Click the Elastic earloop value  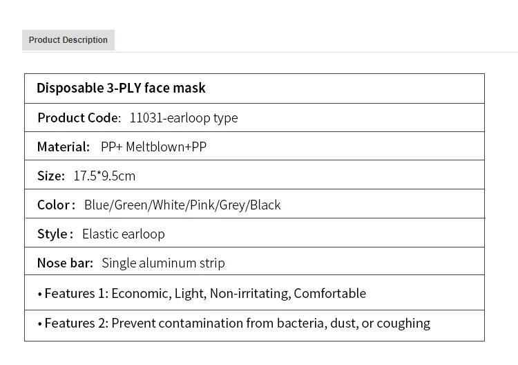124,234
